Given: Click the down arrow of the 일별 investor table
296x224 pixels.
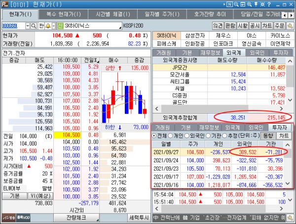Looking at the screenshot, I should click(288, 183).
